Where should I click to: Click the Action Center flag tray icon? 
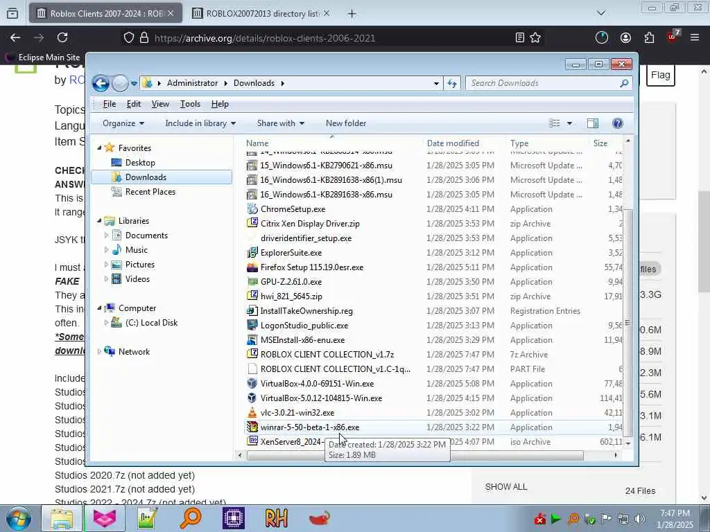[606, 519]
